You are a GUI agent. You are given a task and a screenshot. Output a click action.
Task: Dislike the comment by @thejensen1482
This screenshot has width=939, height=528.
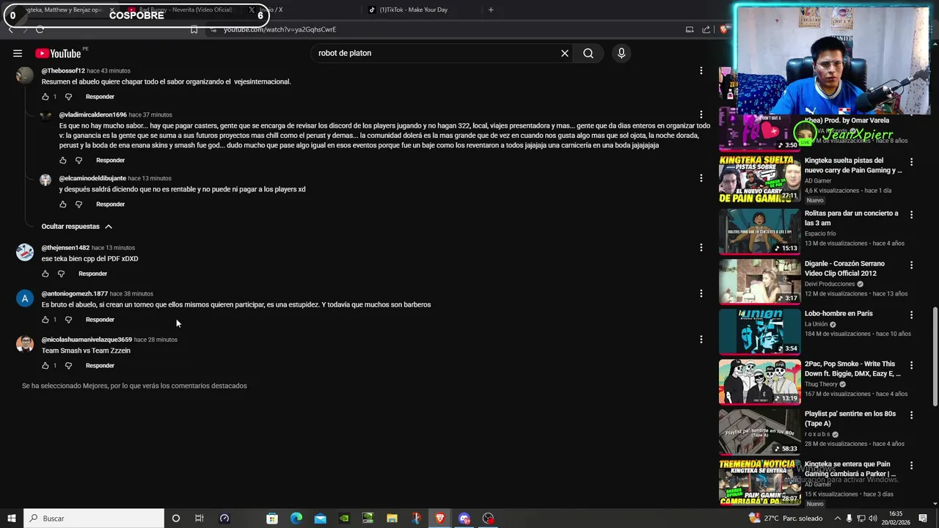[x=61, y=274]
